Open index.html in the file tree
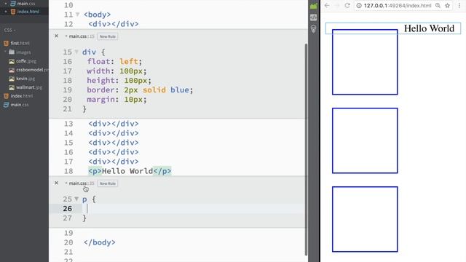The height and width of the screenshot is (262, 466). click(x=22, y=96)
